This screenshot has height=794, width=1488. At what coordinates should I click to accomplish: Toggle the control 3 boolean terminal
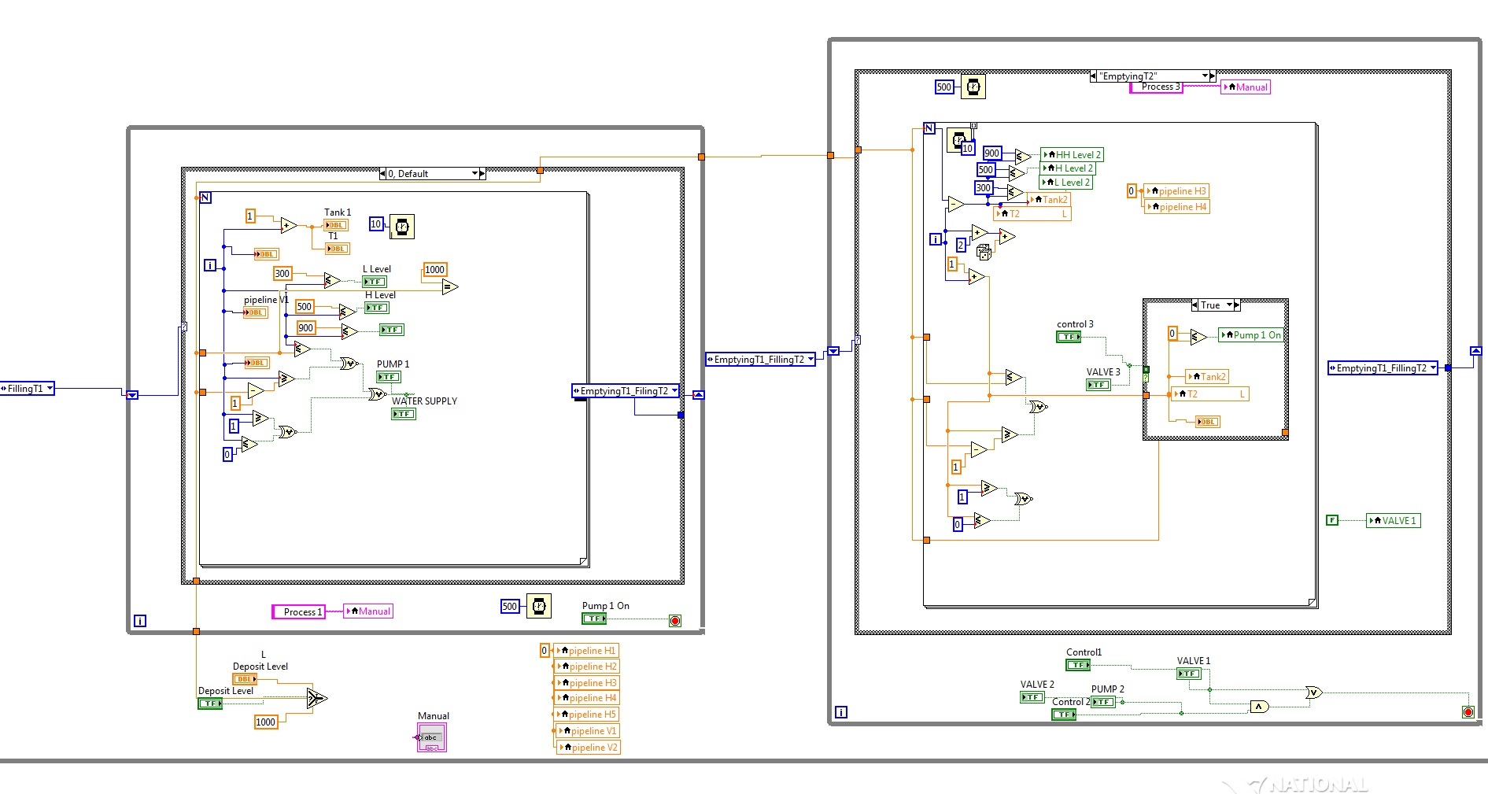click(x=1069, y=337)
